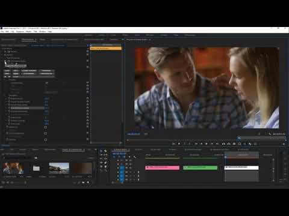Open the Program monitor button editor plus

coord(284,144)
